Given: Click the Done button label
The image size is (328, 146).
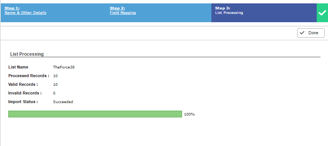Looking at the screenshot, I should pyautogui.click(x=313, y=33).
